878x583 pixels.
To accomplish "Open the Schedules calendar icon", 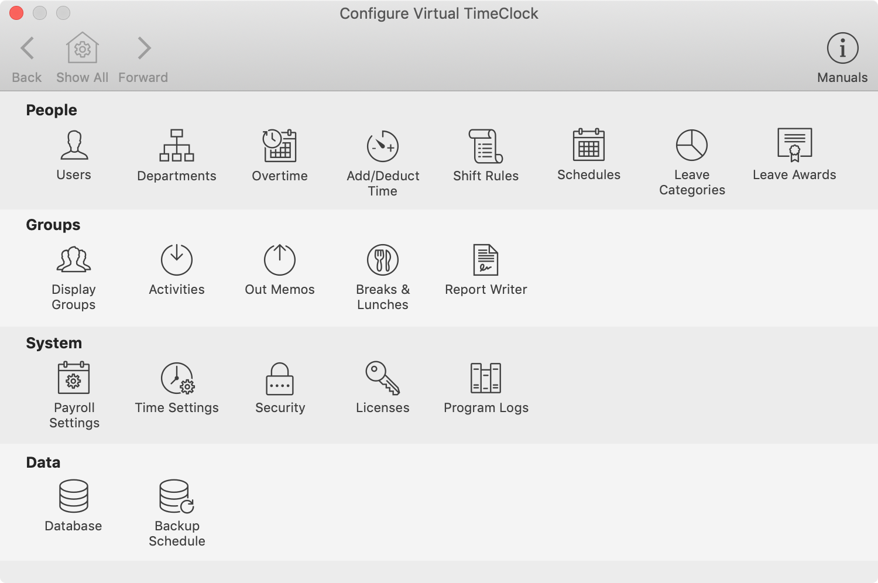I will pyautogui.click(x=589, y=145).
